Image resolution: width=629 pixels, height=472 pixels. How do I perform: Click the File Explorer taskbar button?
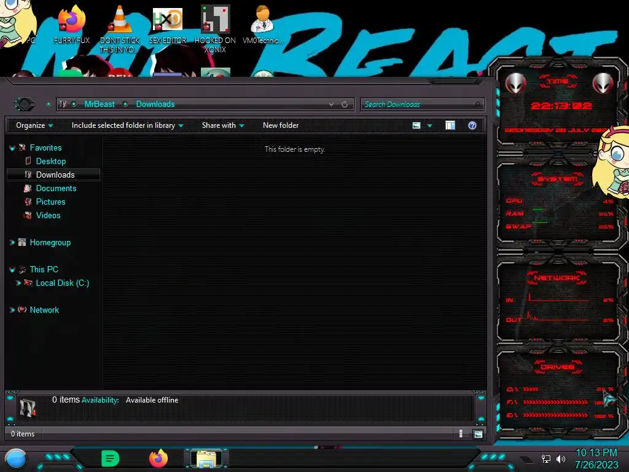206,458
